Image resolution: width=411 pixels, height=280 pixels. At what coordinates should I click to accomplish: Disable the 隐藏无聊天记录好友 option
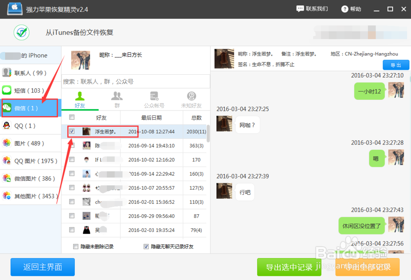coord(146,246)
